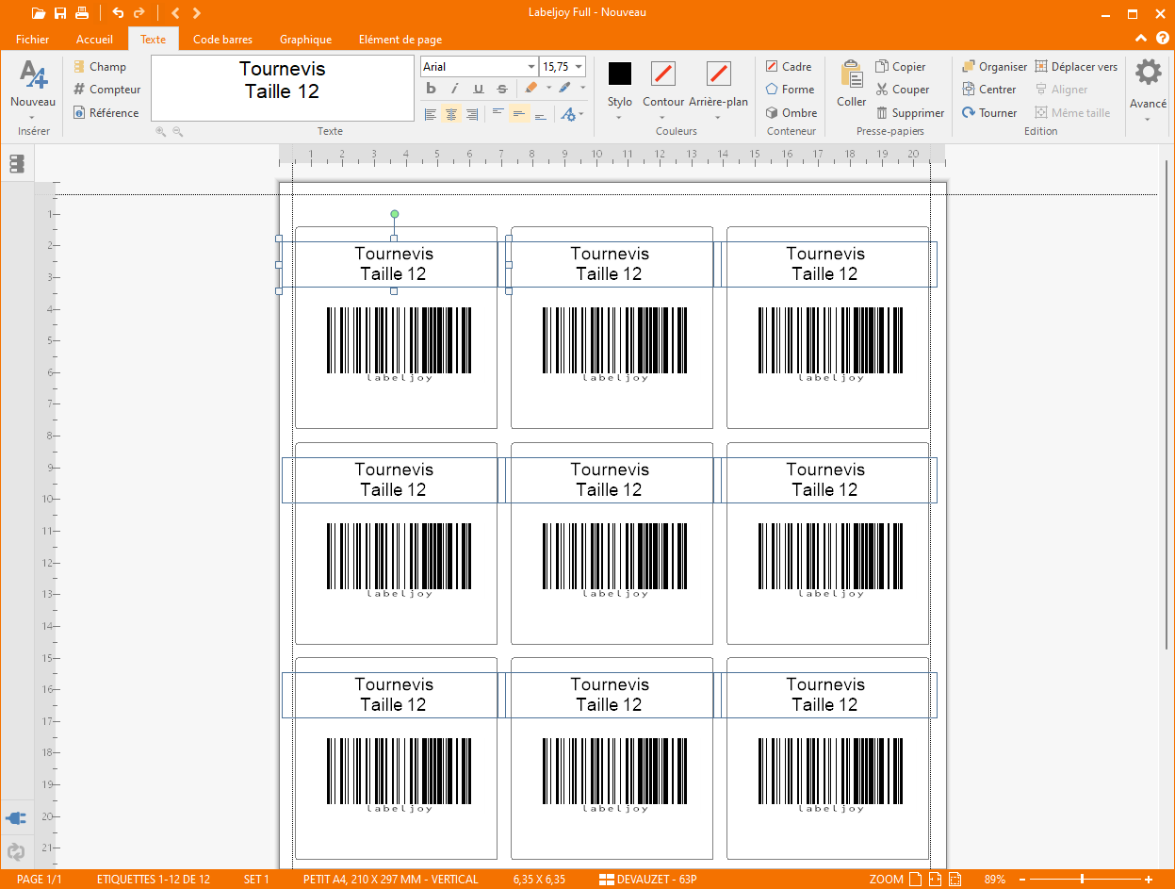1175x889 pixels.
Task: Adjust the zoom slider handle
Action: tap(1082, 880)
